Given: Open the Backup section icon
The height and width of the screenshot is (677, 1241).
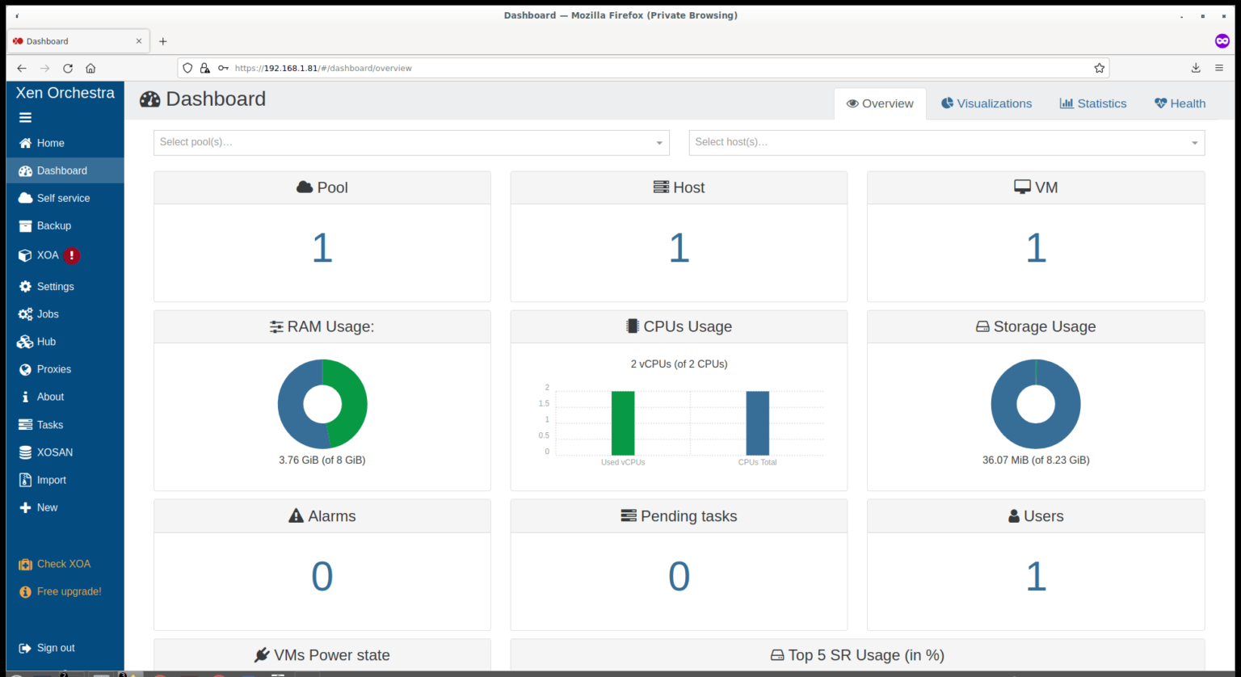Looking at the screenshot, I should (x=25, y=226).
